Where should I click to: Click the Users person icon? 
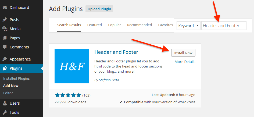click(5, 103)
